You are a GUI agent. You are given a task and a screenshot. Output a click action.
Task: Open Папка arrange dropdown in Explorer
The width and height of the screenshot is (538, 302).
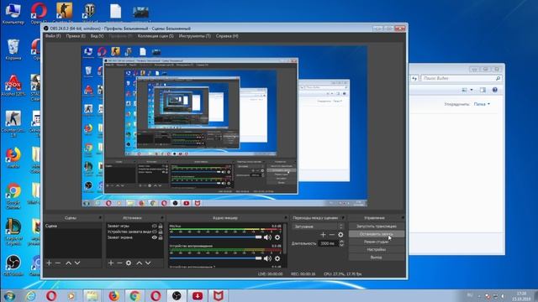(x=482, y=104)
